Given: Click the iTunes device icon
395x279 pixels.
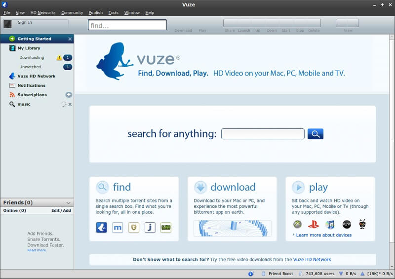Looking at the screenshot, I should [x=330, y=225].
